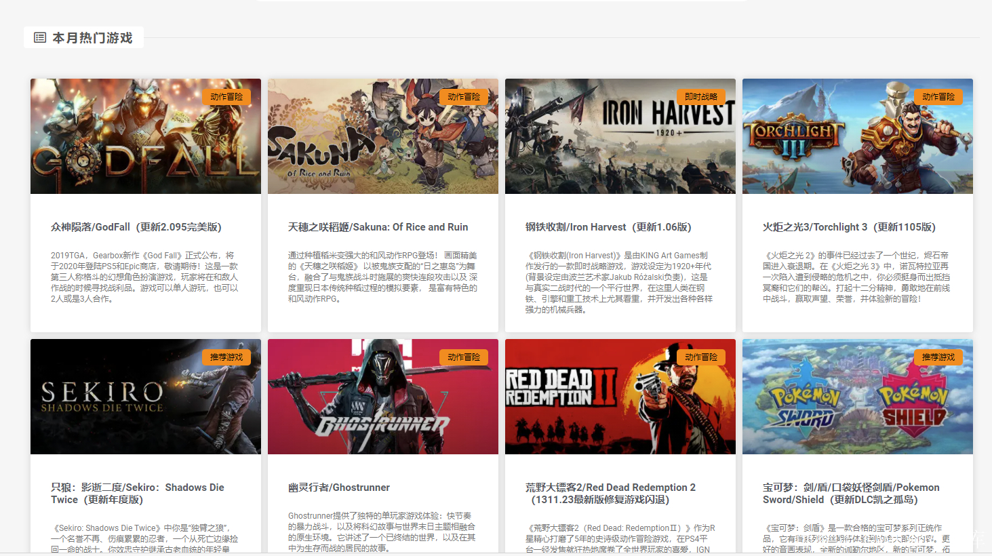Open title link 只狼：影逝二度/Sekiro: Shadows Die Twice

coord(138,494)
